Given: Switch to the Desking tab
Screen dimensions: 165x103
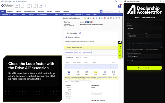Looking at the screenshot, I should tap(19, 11).
